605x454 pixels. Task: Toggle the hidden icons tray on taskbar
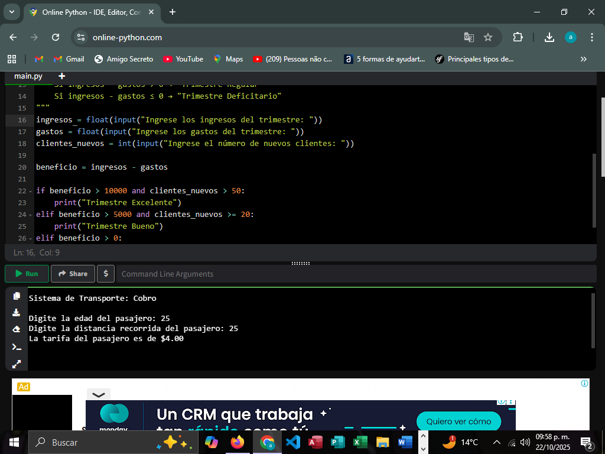tap(497, 442)
